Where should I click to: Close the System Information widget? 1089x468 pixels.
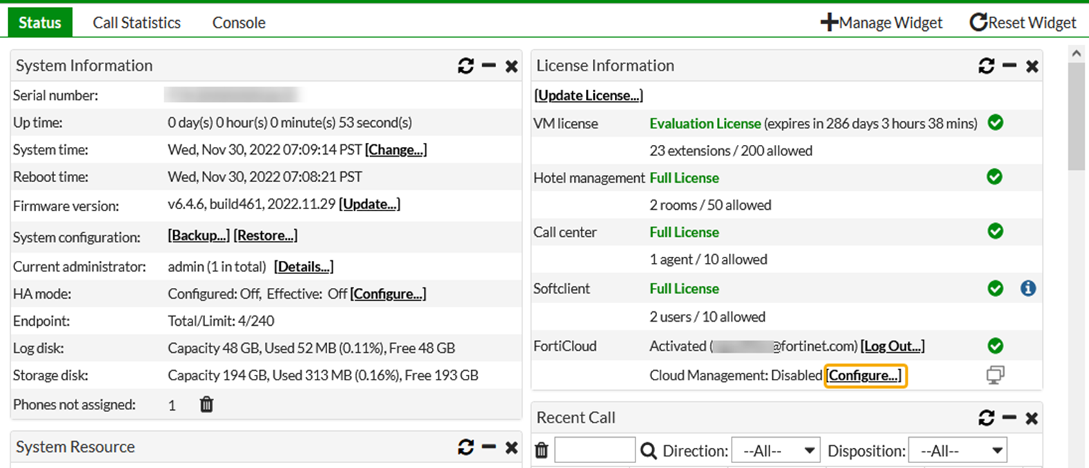[x=511, y=66]
